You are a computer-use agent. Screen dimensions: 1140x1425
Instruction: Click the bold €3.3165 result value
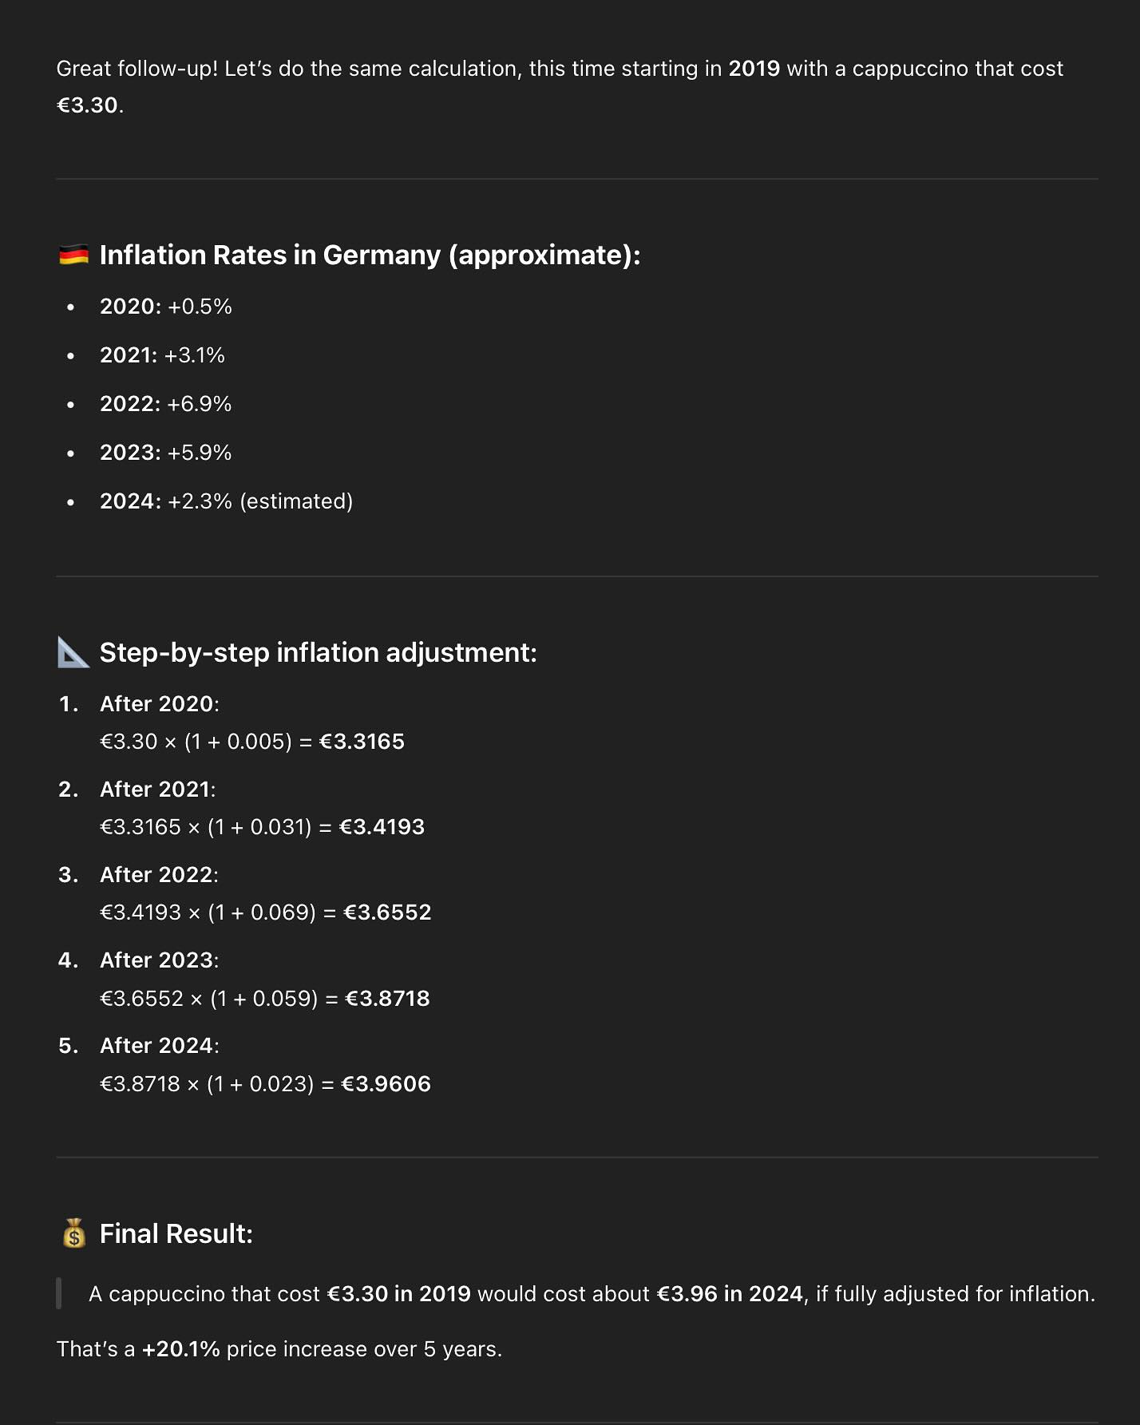tap(362, 742)
